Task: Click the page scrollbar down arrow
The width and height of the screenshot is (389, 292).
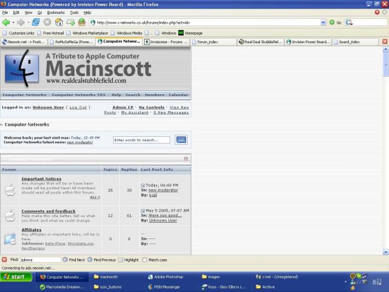Action: tap(385, 252)
